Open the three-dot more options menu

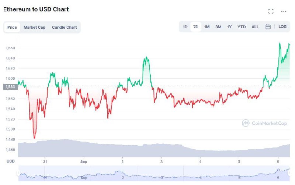tap(284, 11)
